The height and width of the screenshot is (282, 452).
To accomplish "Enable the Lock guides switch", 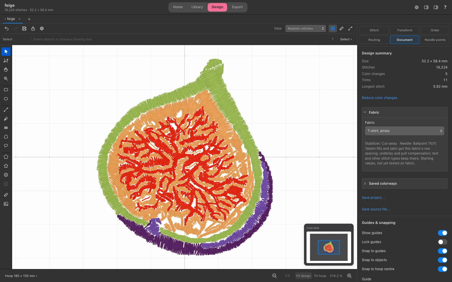I will [442, 242].
